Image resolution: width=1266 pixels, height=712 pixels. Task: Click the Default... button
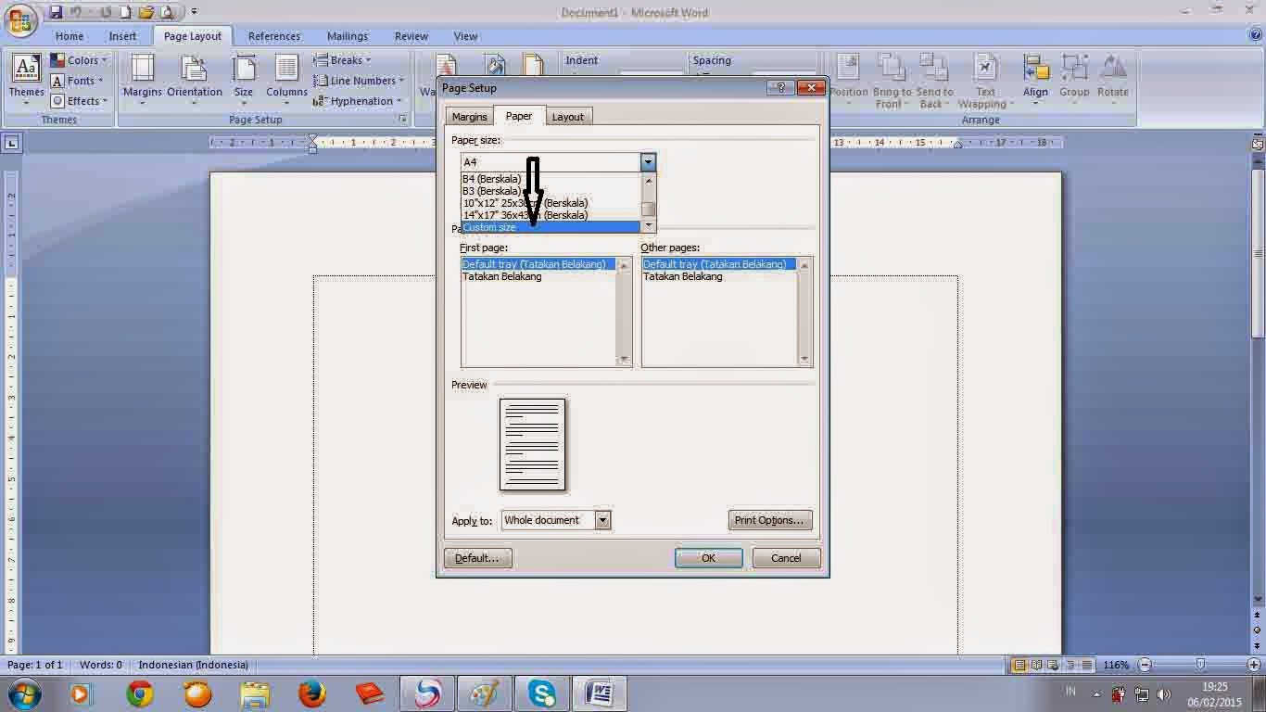pyautogui.click(x=478, y=558)
